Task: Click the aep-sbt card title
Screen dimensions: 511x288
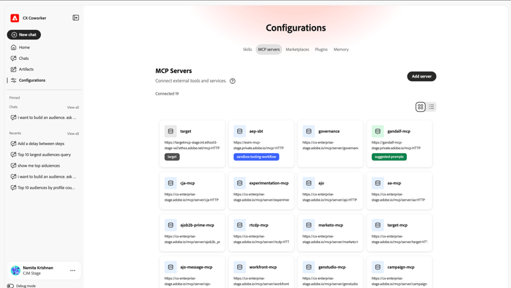Action: [256, 131]
